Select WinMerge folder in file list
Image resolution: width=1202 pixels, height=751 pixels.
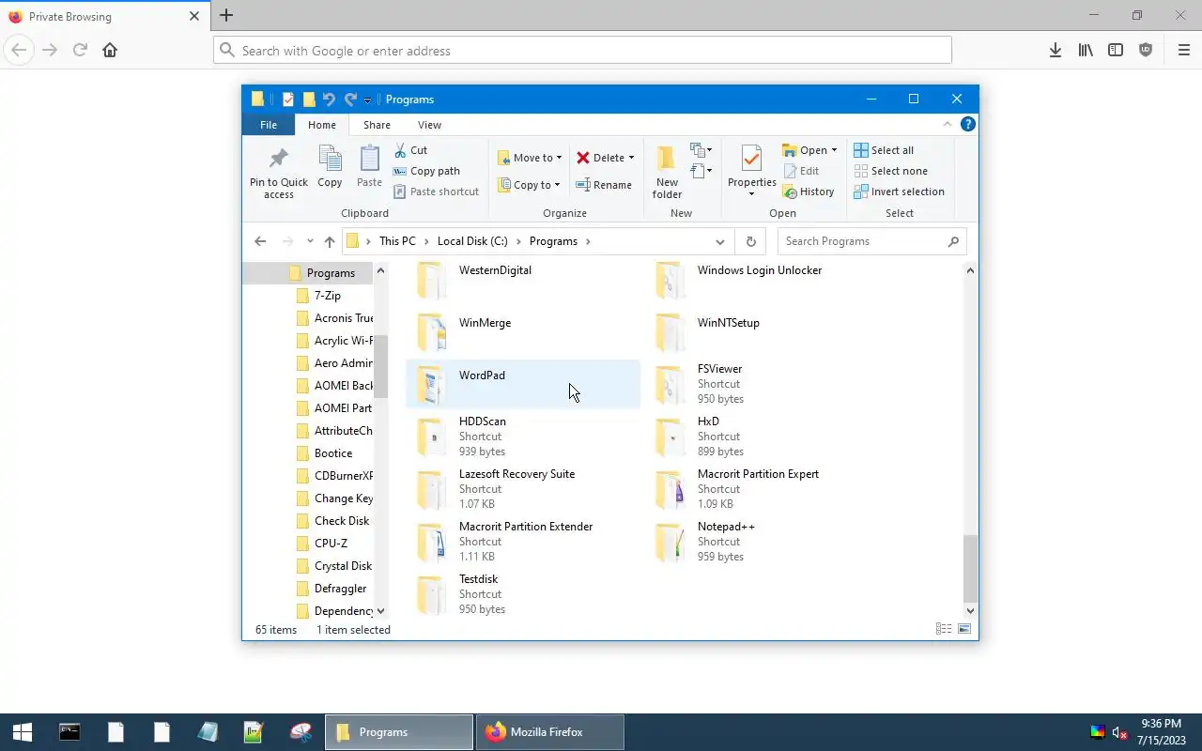point(523,331)
